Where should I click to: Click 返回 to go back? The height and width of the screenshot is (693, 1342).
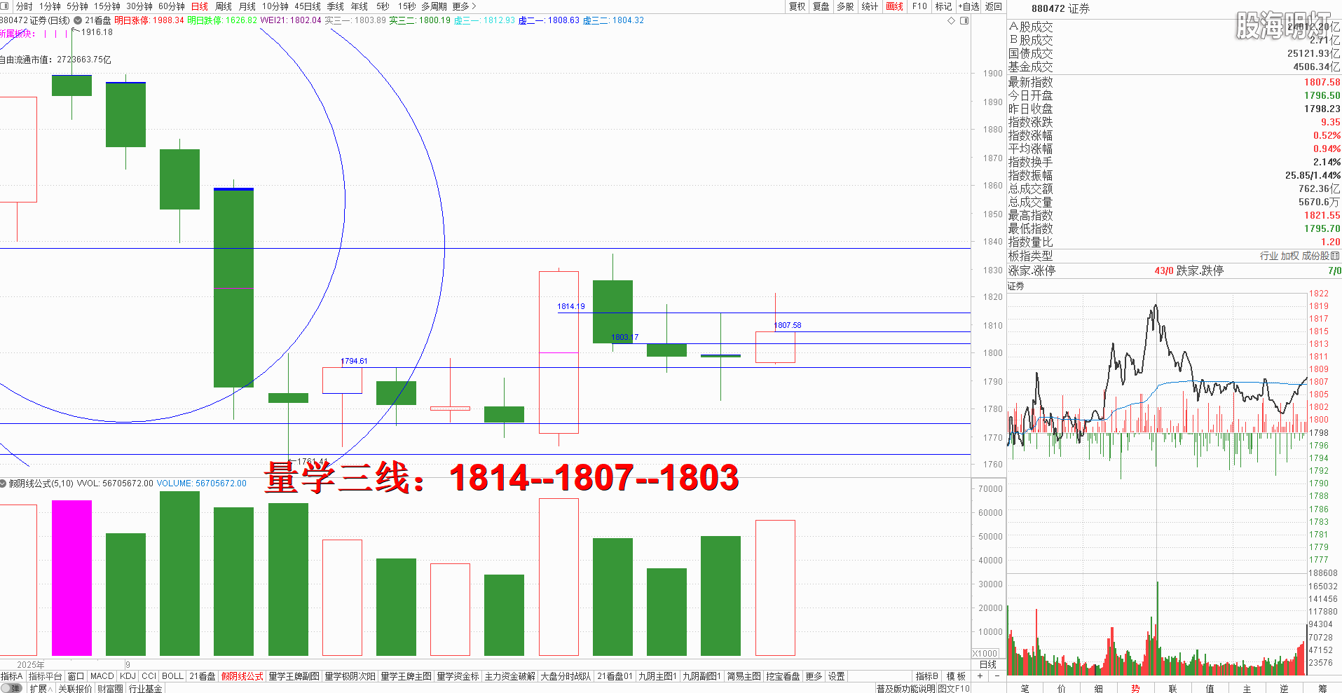[x=993, y=6]
